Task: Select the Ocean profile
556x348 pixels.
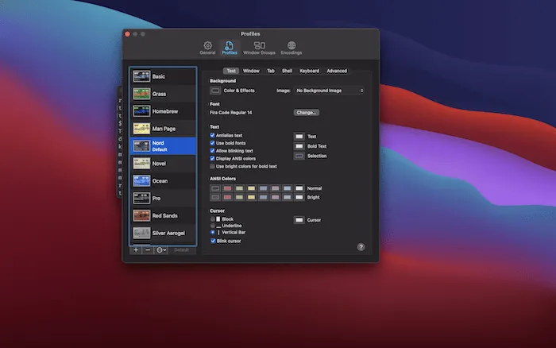Action: [x=164, y=181]
